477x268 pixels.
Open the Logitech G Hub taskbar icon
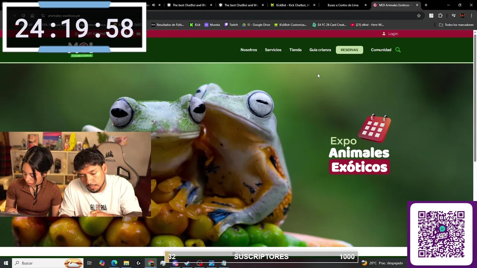[139, 263]
